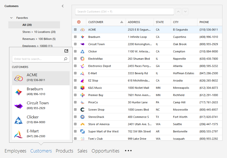
Task: Click the sort indicator in CUSTOMER header
Action: (122, 22)
